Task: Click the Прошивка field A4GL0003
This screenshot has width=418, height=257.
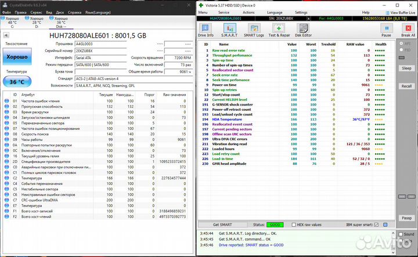Action: (100, 44)
